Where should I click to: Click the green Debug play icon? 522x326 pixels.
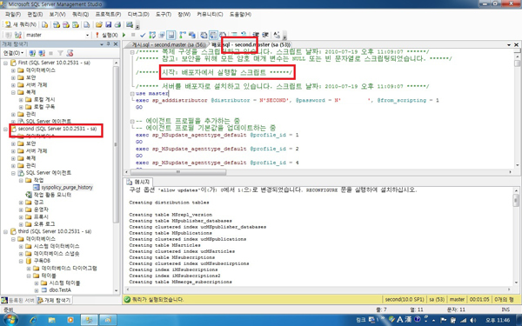pos(124,35)
